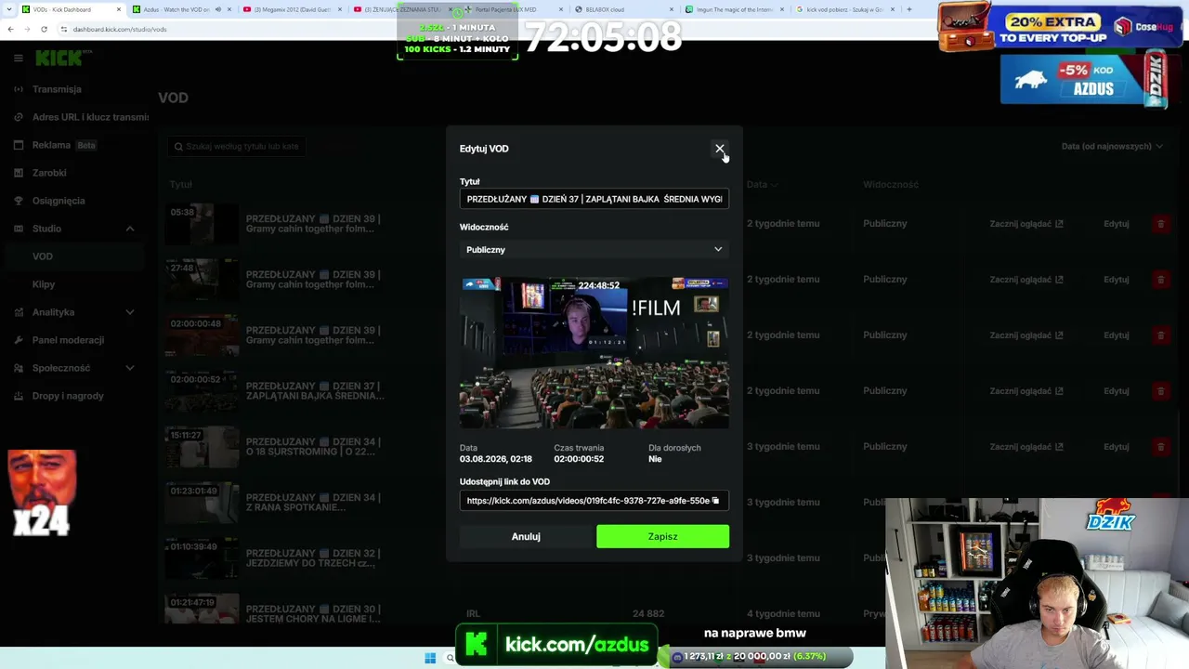Click the Tytuł text field in dialog

(594, 199)
